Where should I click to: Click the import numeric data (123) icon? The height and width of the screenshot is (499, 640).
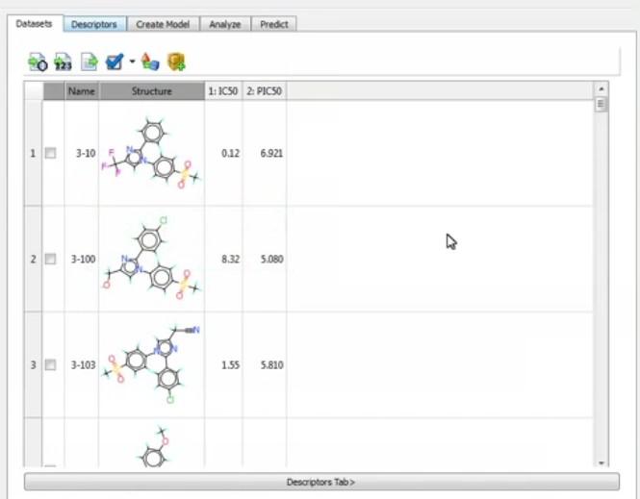63,62
